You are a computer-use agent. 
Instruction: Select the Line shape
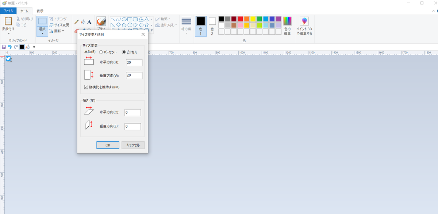point(113,19)
